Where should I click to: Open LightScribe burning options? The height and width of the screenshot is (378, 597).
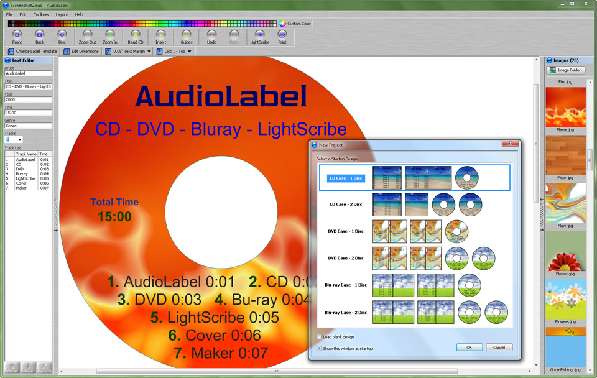pos(261,36)
